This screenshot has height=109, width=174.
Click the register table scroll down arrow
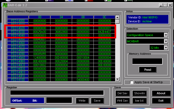(117, 79)
